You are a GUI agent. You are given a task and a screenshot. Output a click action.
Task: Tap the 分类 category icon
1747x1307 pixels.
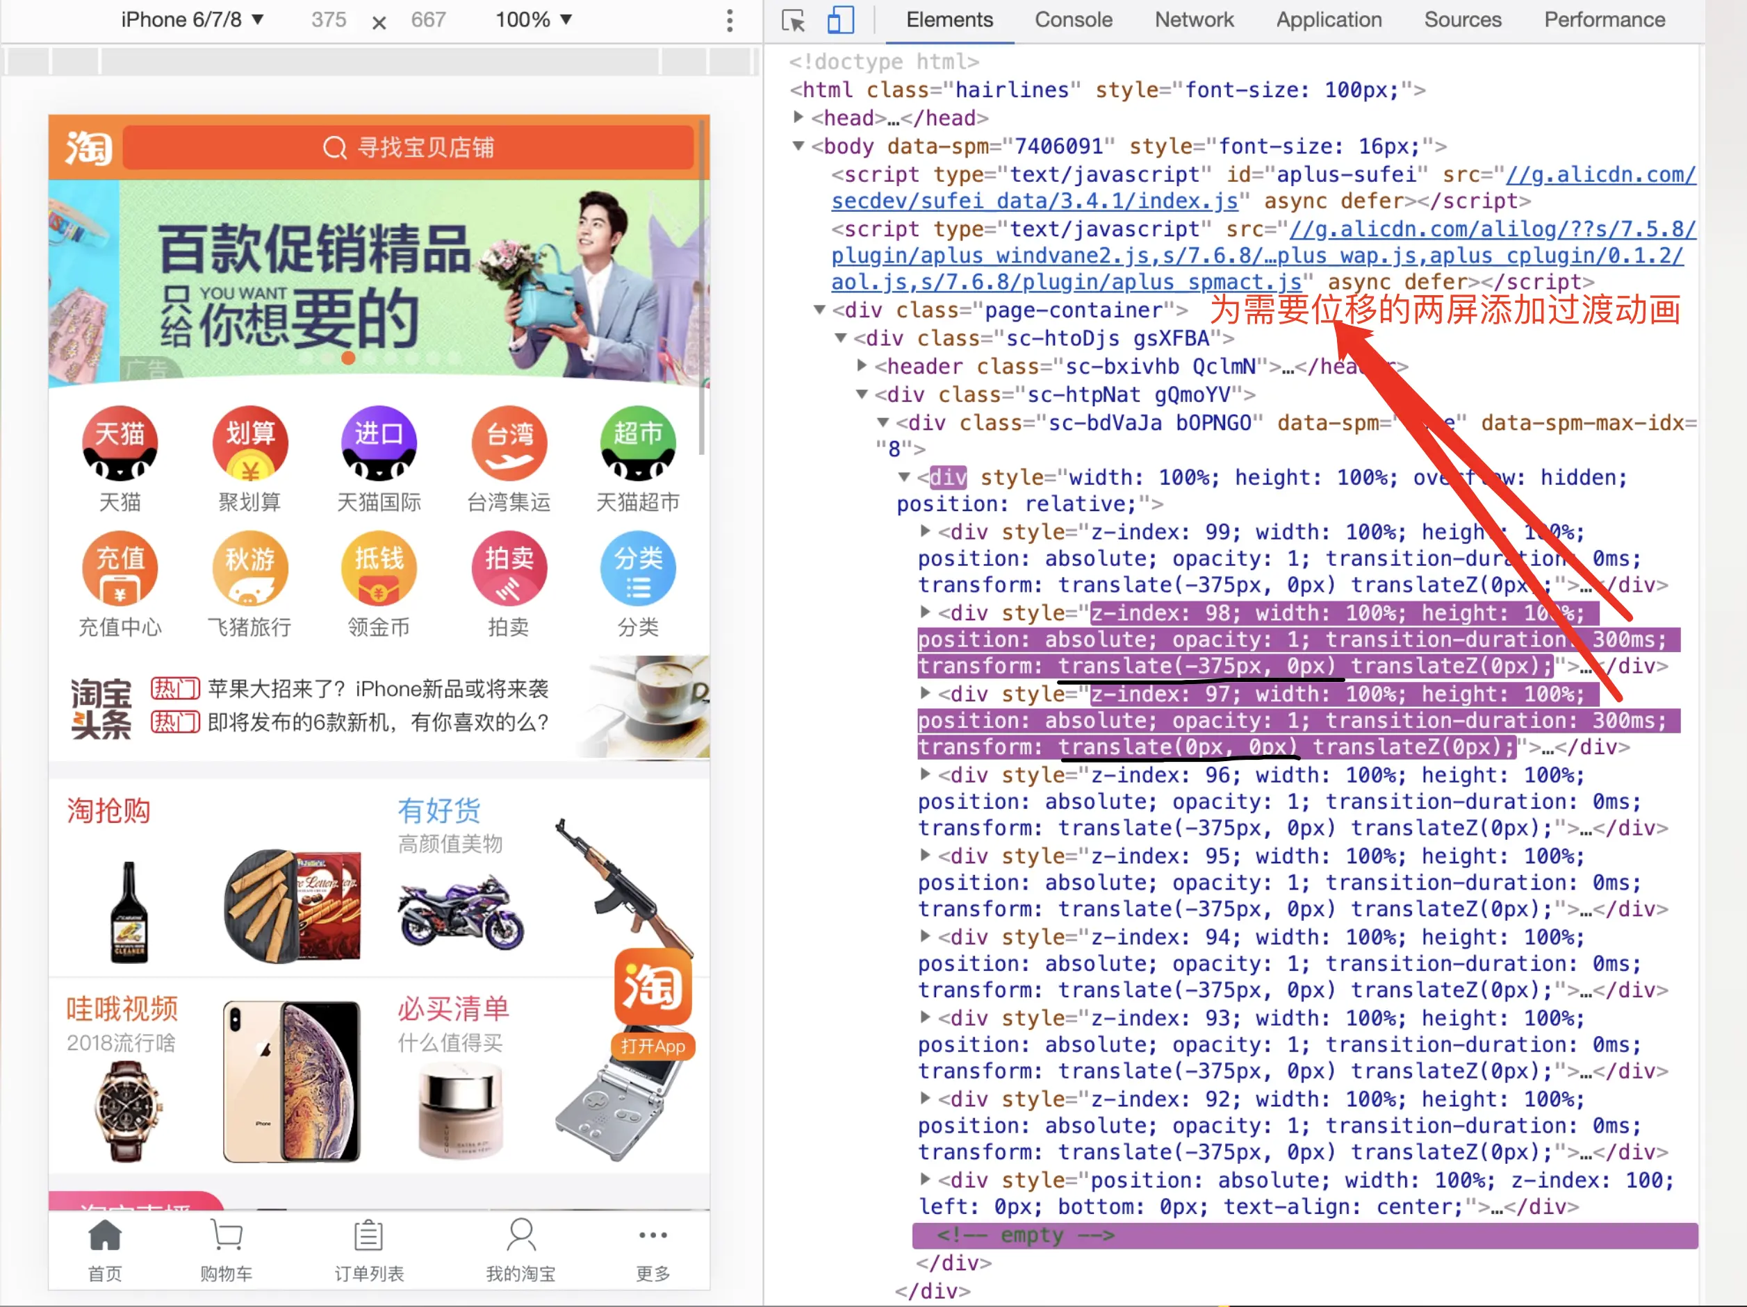point(637,568)
